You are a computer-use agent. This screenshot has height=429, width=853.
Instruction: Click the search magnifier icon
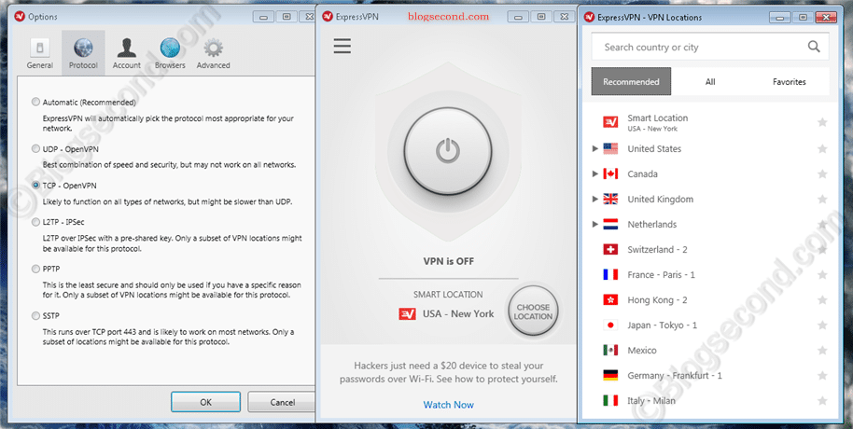814,47
